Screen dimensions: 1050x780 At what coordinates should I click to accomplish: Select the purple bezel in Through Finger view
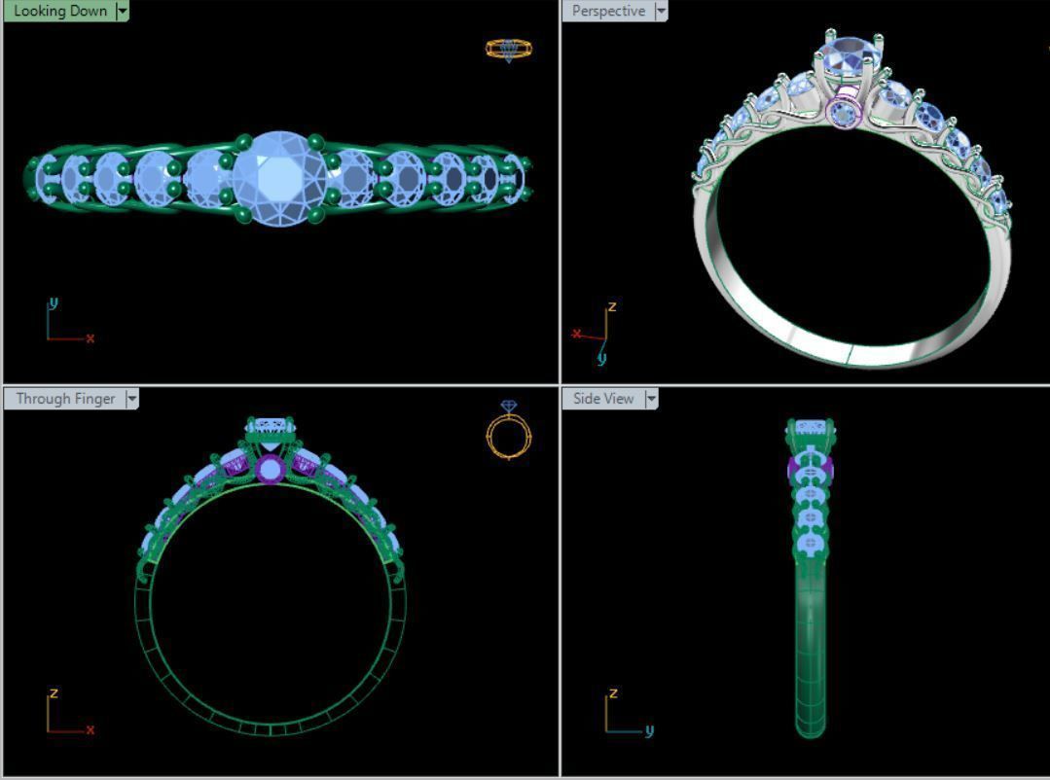tap(270, 470)
